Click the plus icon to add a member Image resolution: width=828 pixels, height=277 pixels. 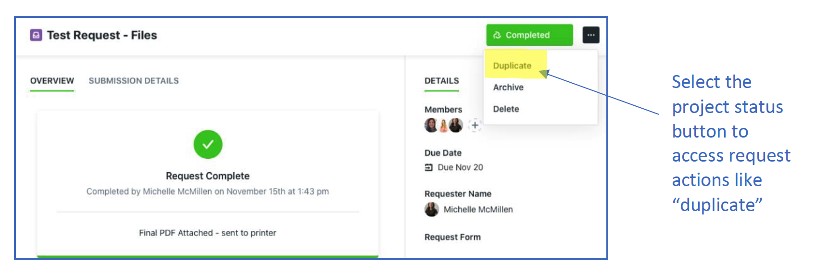475,126
